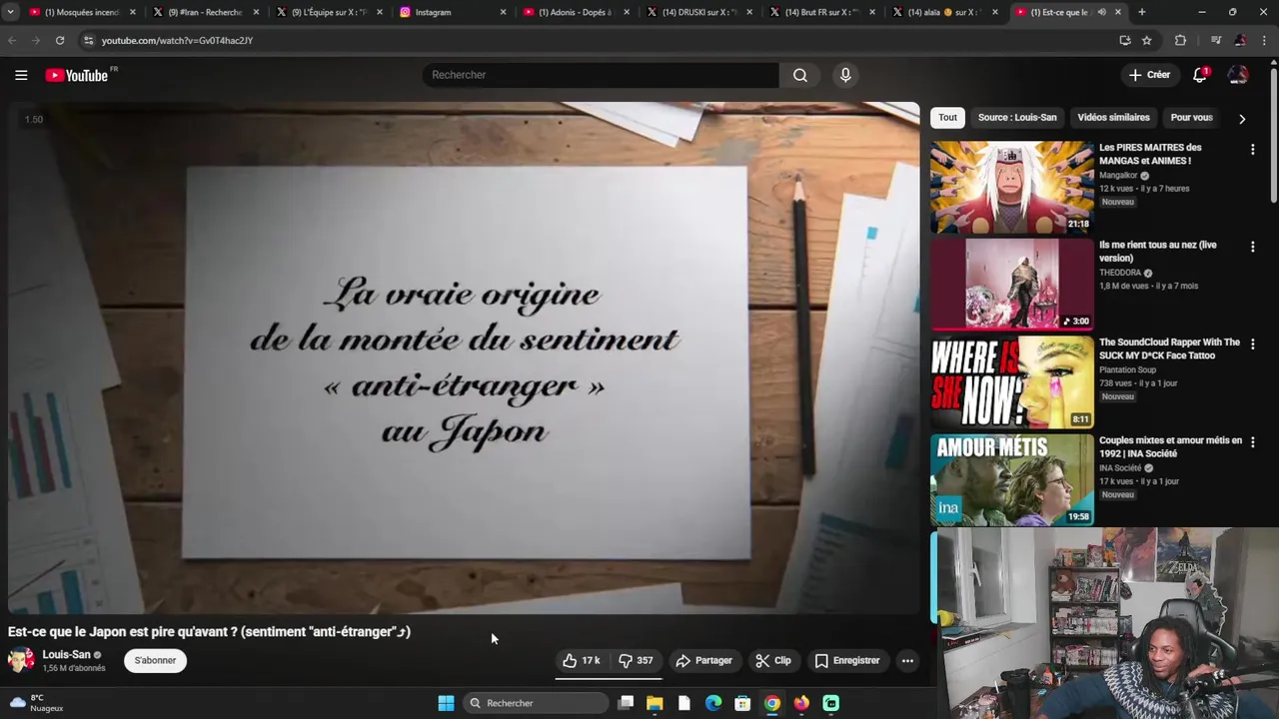
Task: Switch to the 'Brut FR sur X' tab
Action: (x=822, y=12)
